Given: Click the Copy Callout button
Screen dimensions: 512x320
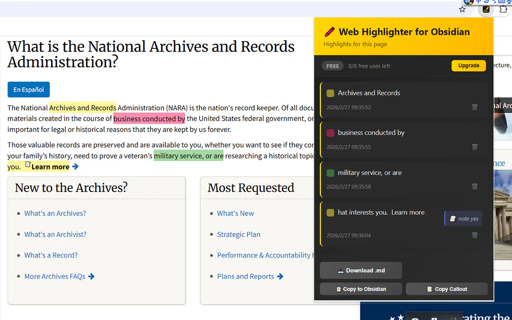Looking at the screenshot, I should (x=447, y=289).
